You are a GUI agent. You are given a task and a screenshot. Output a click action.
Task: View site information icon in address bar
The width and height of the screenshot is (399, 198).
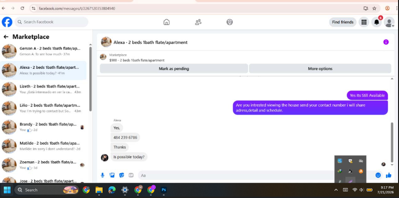click(x=33, y=8)
